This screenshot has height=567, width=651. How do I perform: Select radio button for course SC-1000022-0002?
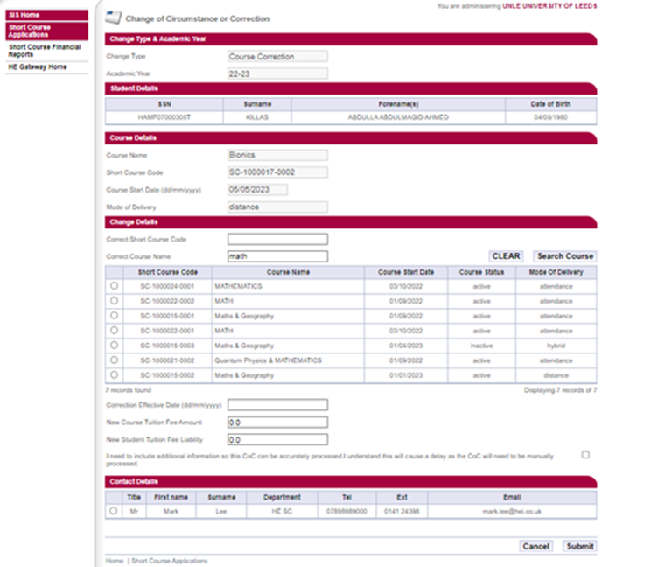tap(113, 301)
